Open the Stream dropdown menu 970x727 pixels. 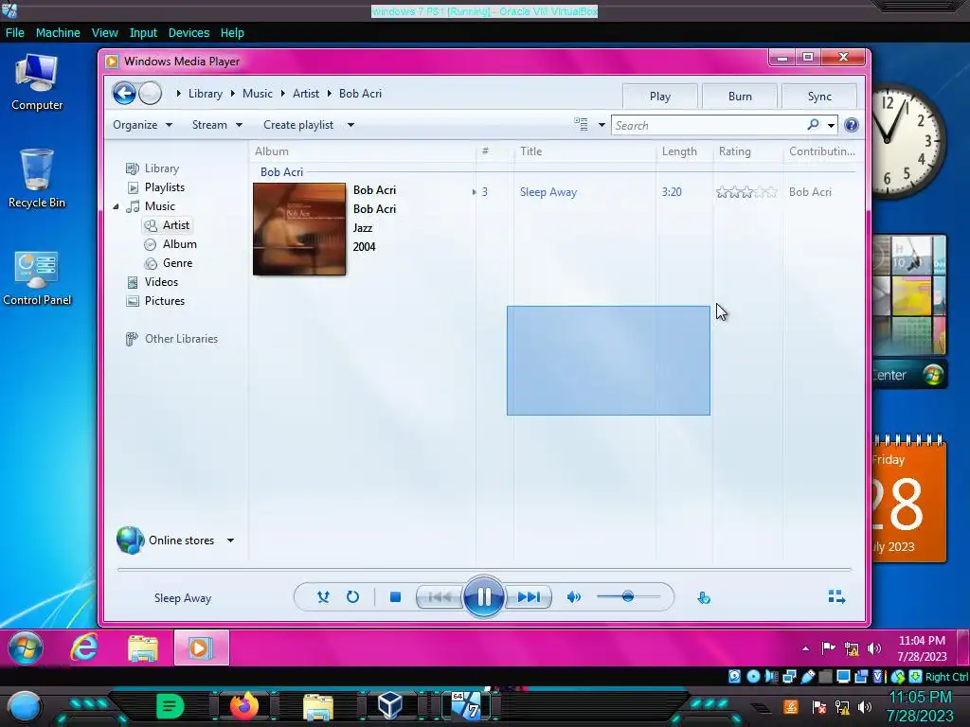(x=217, y=125)
